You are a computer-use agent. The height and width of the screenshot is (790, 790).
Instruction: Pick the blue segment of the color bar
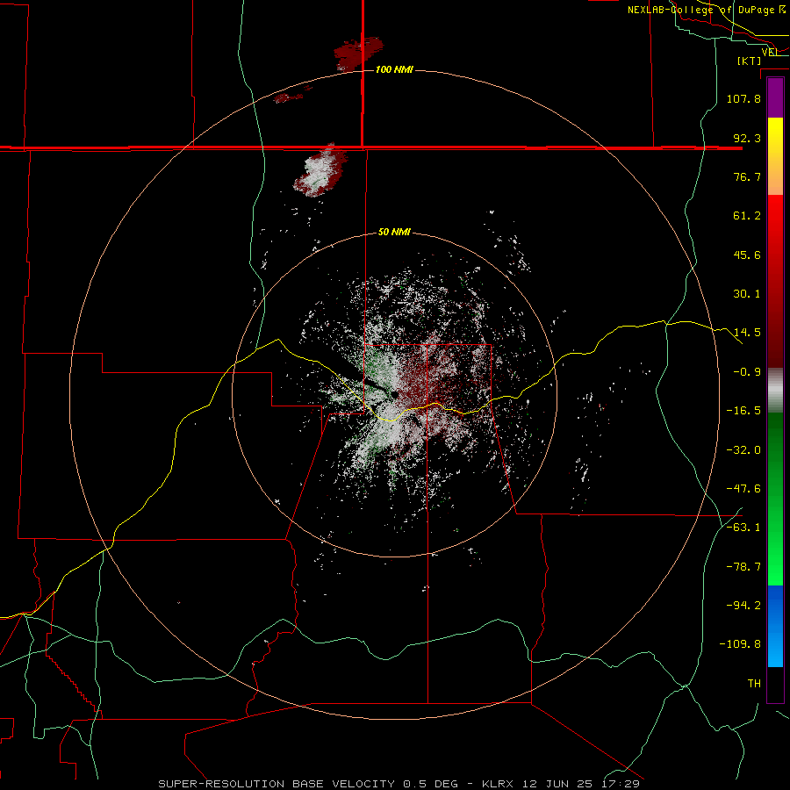pyautogui.click(x=775, y=626)
